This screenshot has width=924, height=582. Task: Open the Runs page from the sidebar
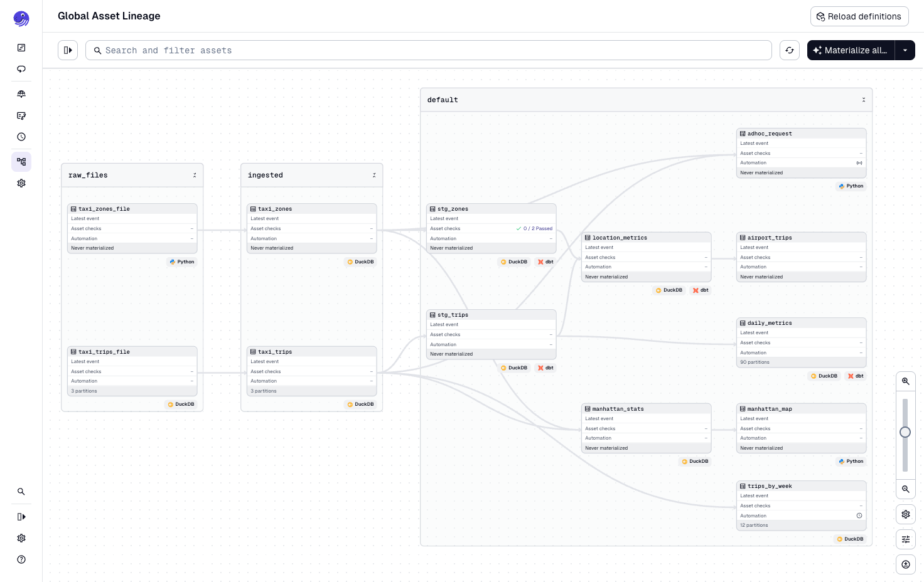(21, 69)
